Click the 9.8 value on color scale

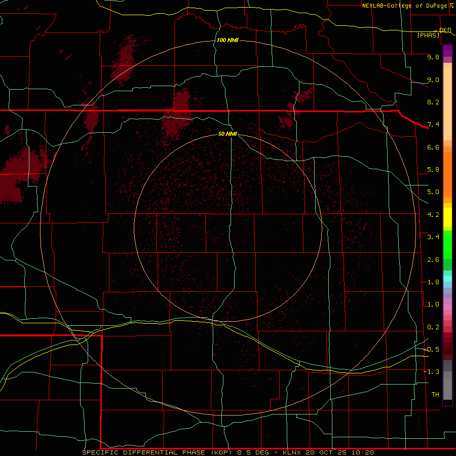click(433, 57)
